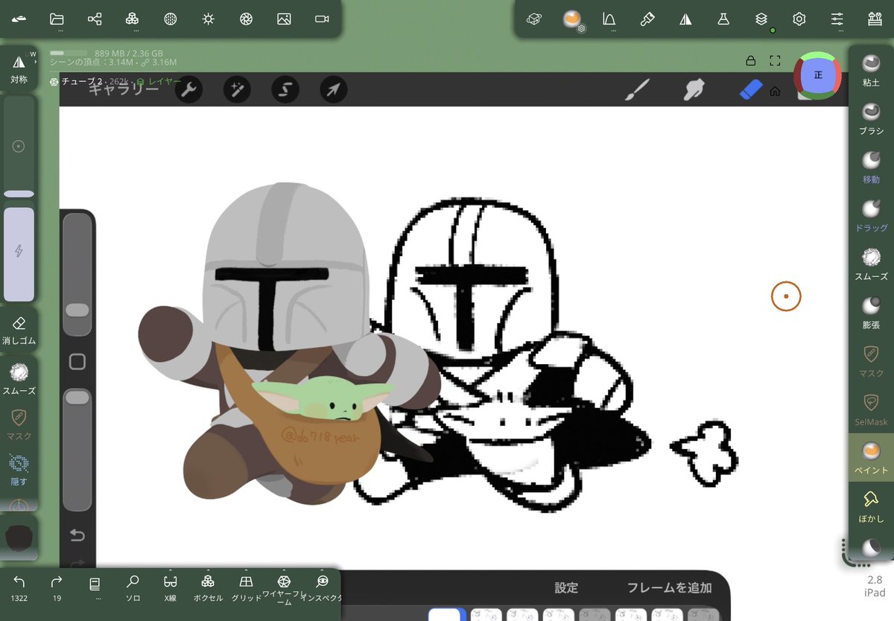This screenshot has height=621, width=894.
Task: Open the primitive object menu in the top-right toolbar
Action: click(x=533, y=19)
